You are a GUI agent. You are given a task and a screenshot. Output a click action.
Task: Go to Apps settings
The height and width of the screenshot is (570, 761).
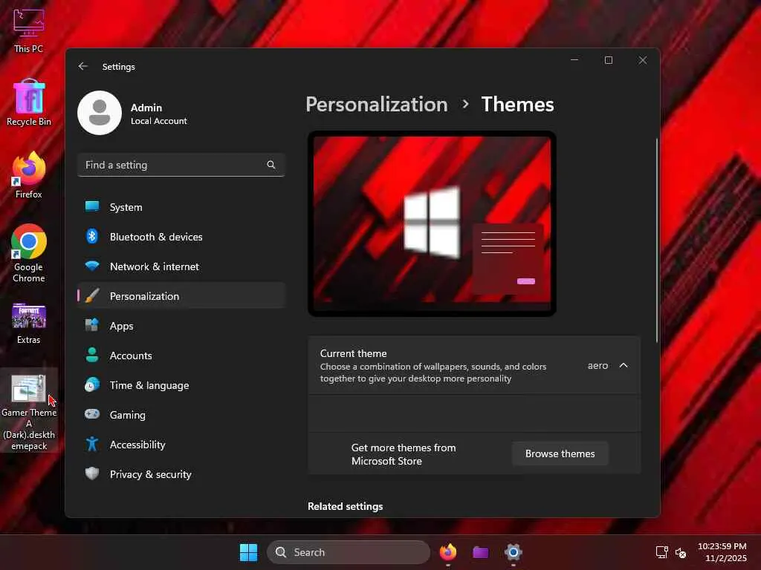181,326
